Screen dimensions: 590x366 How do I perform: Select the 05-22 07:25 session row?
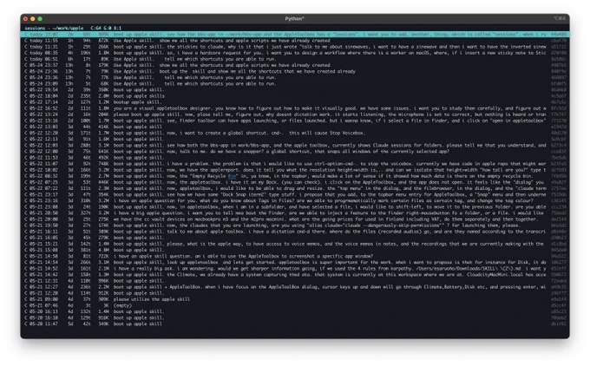coord(295,182)
